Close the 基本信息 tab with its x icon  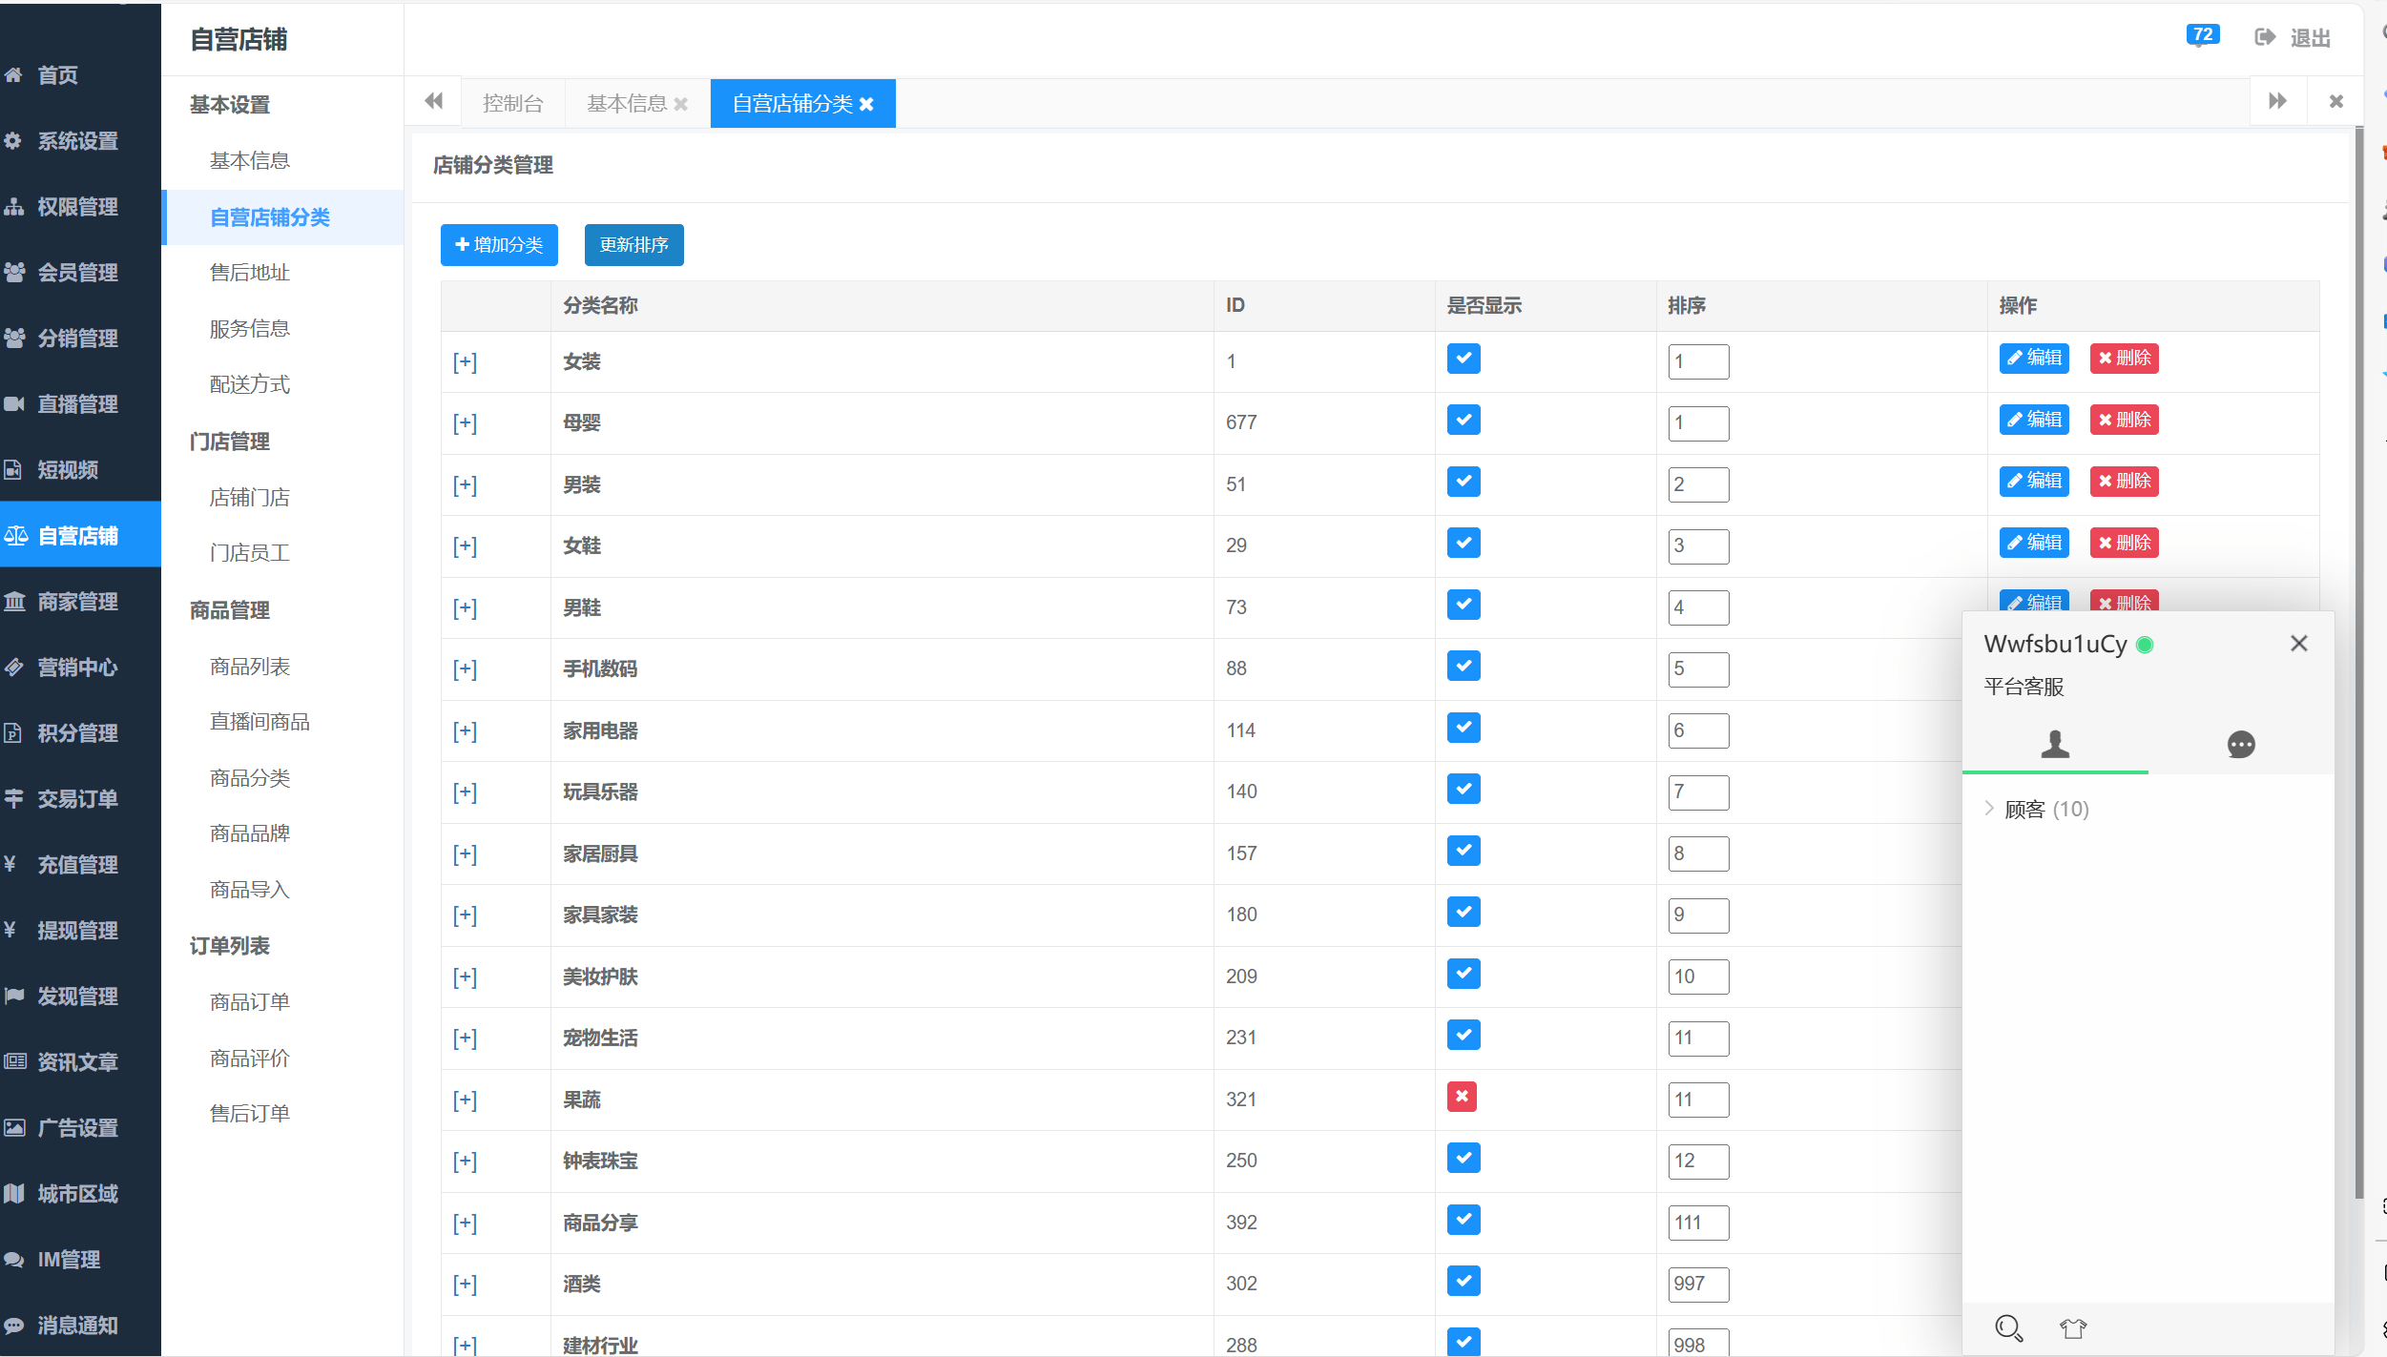tap(681, 104)
